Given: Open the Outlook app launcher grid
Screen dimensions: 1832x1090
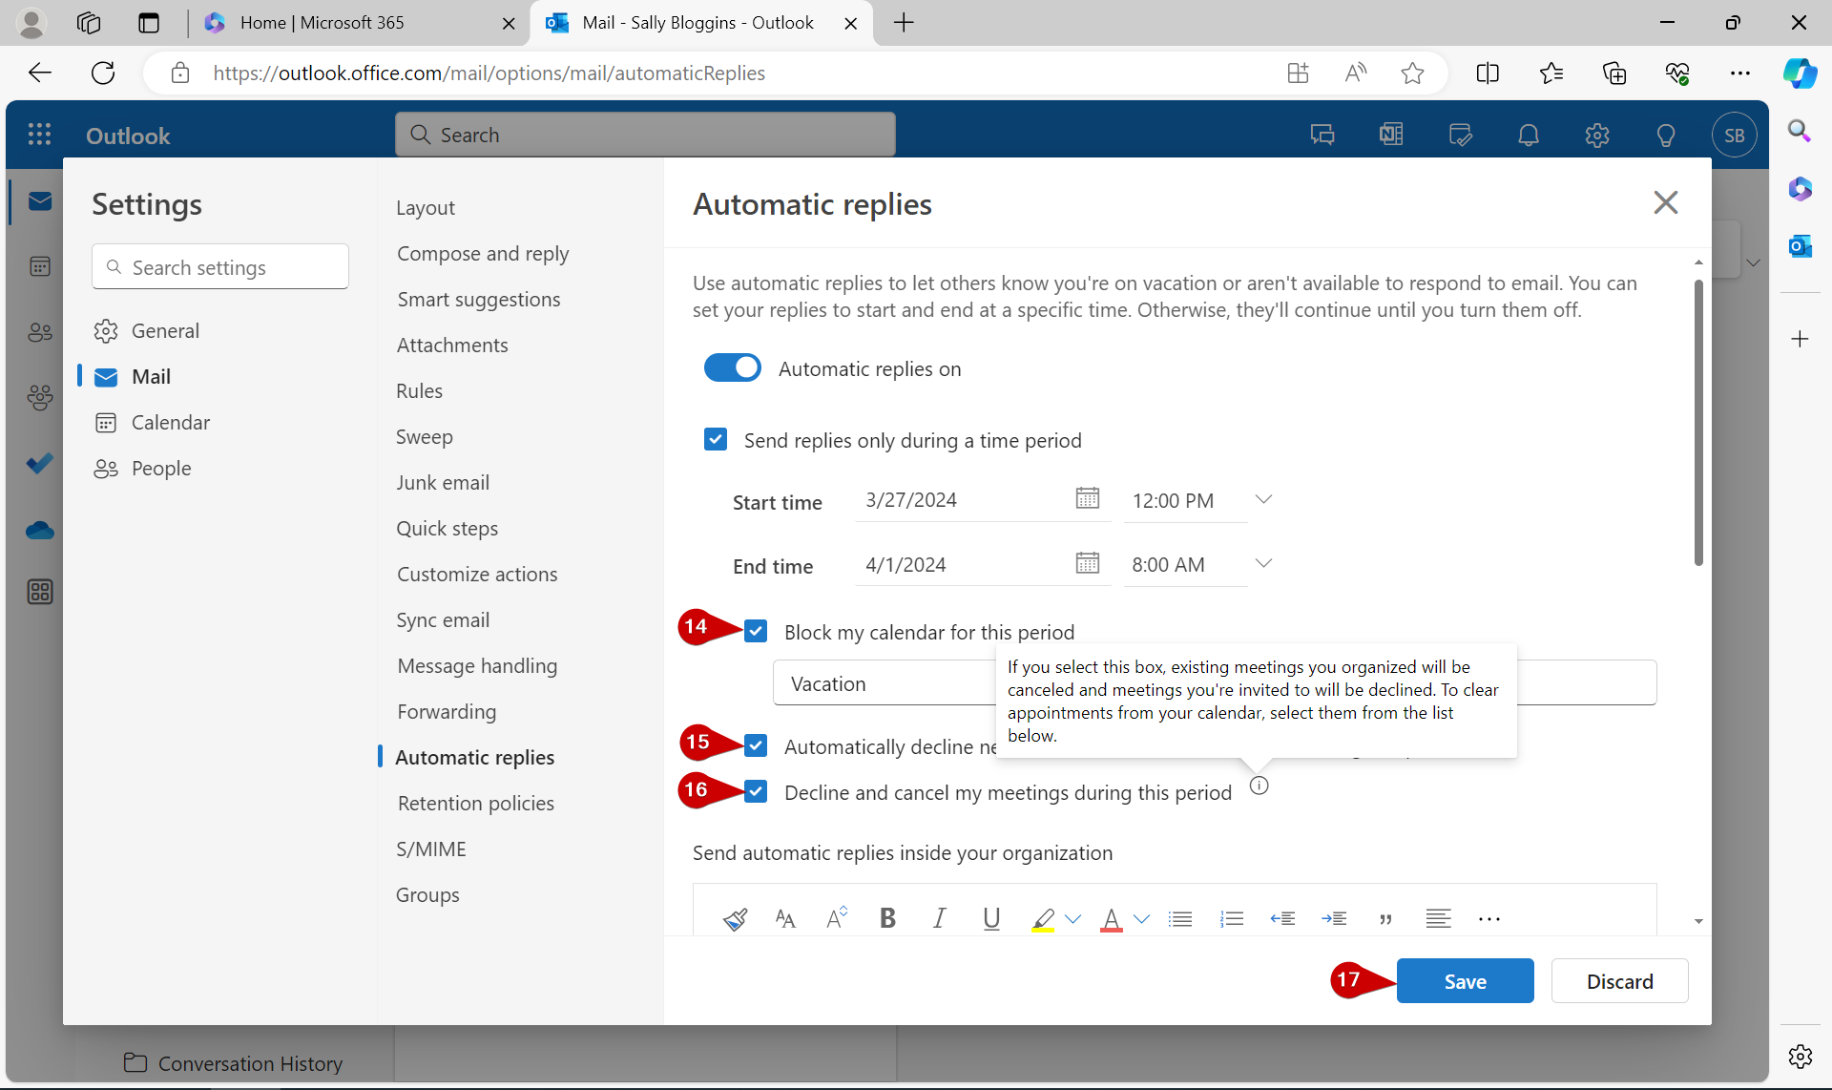Looking at the screenshot, I should (x=39, y=135).
